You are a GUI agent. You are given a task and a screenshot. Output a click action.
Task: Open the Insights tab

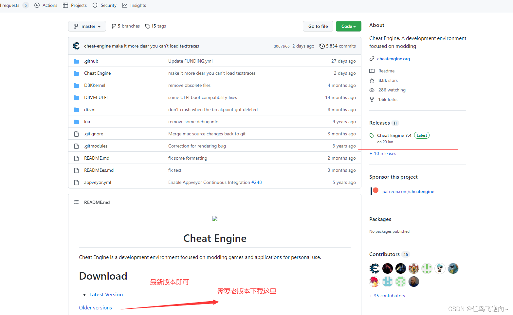pyautogui.click(x=134, y=5)
